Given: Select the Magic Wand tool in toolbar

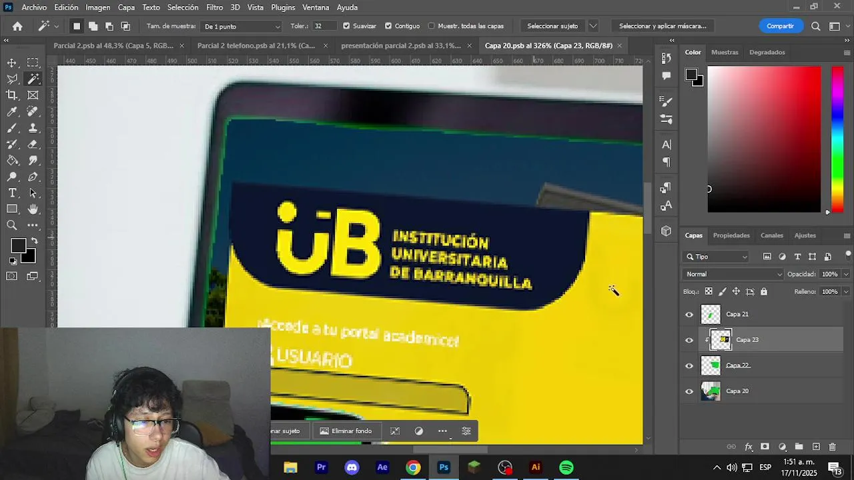Looking at the screenshot, I should (33, 79).
